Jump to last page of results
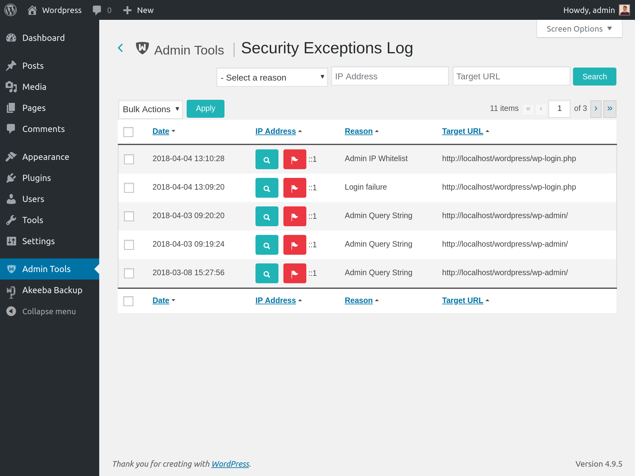The width and height of the screenshot is (635, 476). click(610, 109)
